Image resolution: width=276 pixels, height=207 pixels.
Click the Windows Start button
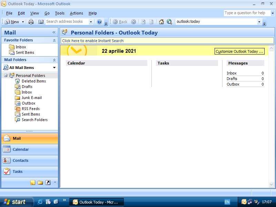click(16, 202)
